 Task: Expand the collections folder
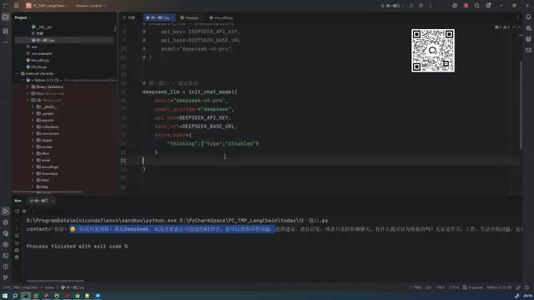pos(33,127)
